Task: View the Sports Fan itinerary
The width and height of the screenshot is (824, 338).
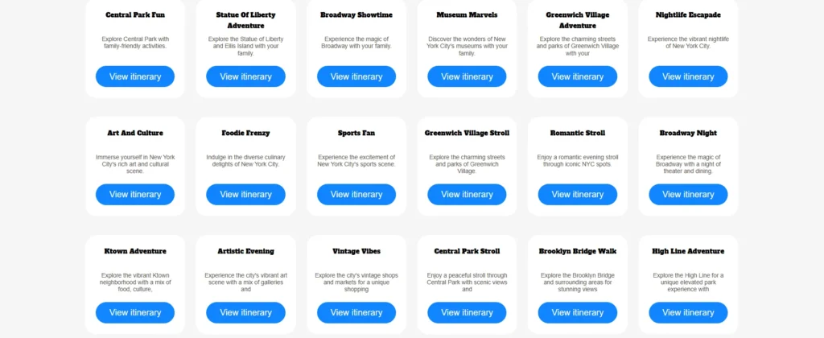Action: click(356, 194)
